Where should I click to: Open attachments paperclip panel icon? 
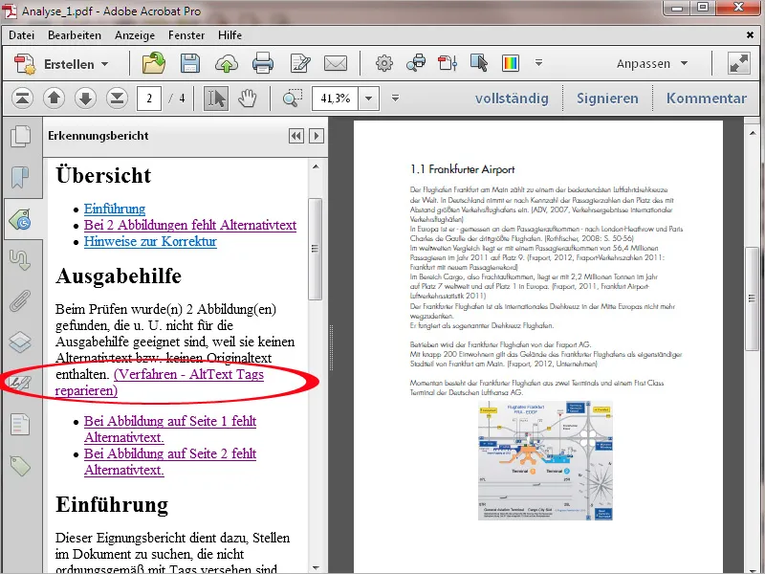[x=20, y=300]
